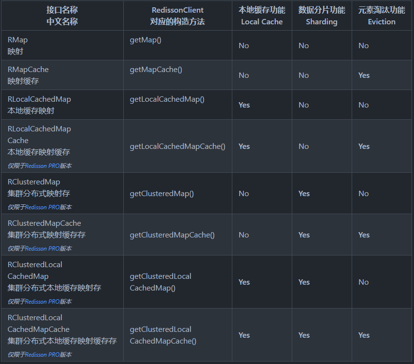Click the RMapCache interface name
This screenshot has width=414, height=364.
coord(28,70)
